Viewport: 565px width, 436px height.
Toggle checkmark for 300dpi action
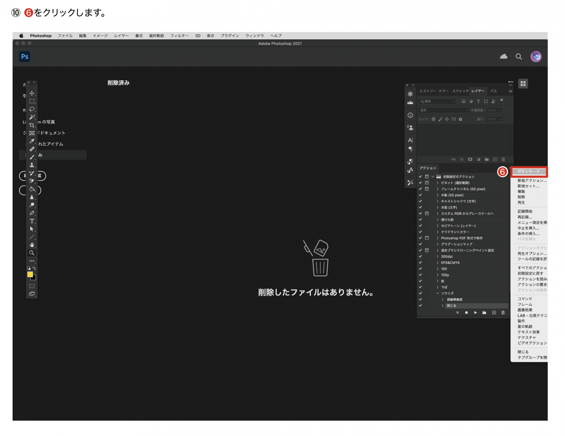coord(420,256)
